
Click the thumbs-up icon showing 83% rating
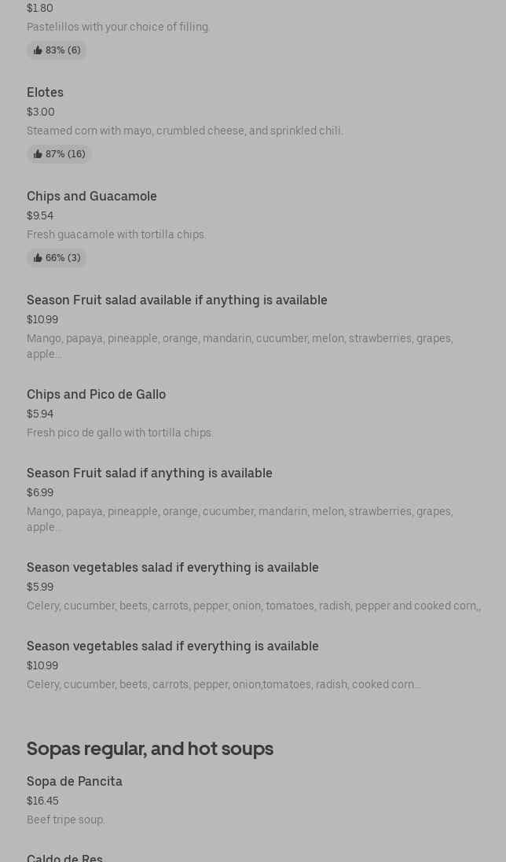[38, 50]
